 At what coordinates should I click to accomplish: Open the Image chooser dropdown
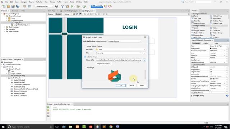pos(125,41)
